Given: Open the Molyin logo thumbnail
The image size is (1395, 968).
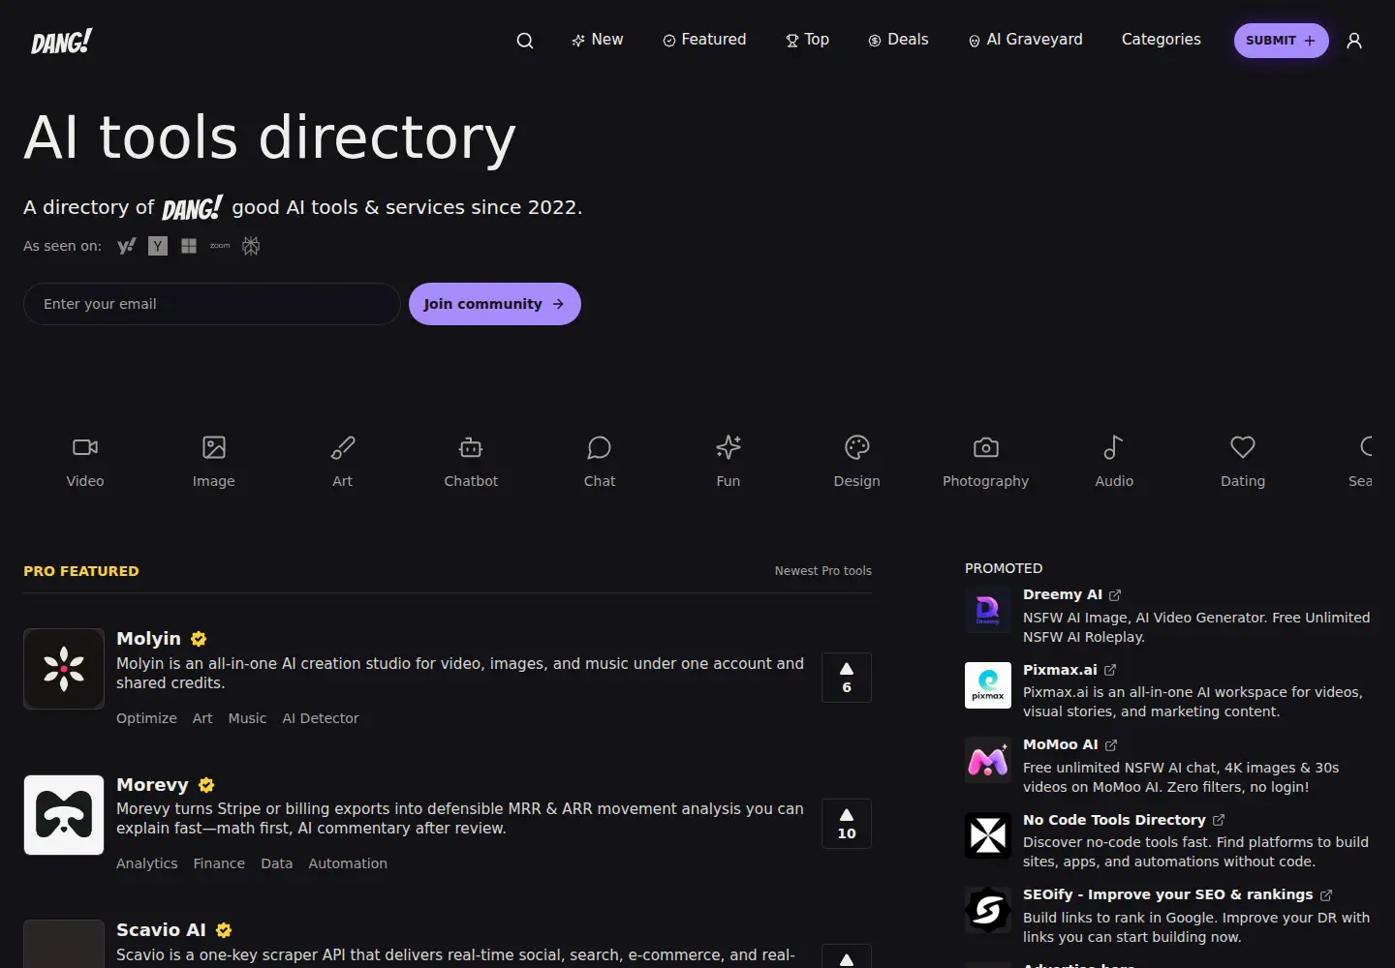Looking at the screenshot, I should pos(64,669).
